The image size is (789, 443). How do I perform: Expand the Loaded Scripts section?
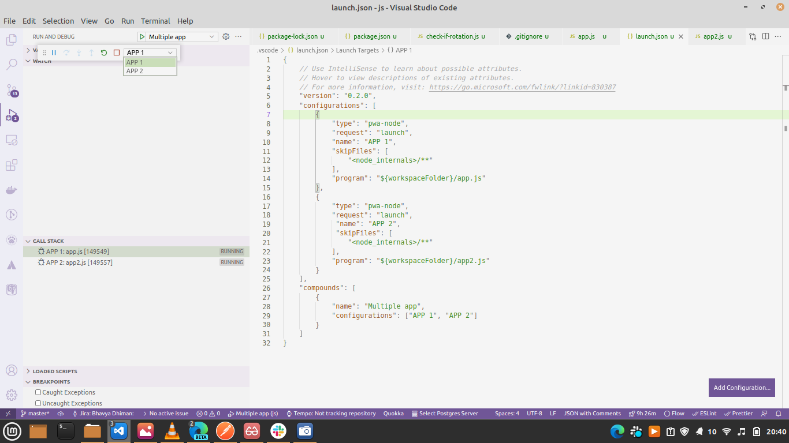pos(55,371)
